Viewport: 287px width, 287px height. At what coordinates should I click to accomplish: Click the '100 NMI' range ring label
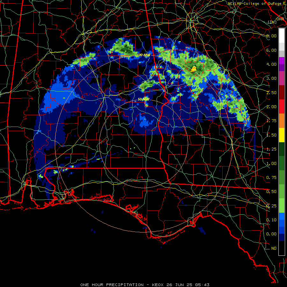pyautogui.click(x=144, y=55)
